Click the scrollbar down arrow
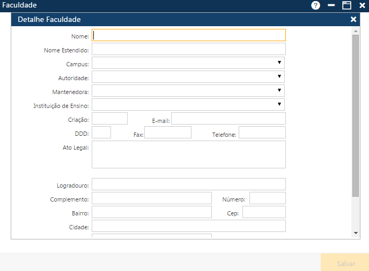The height and width of the screenshot is (271, 369). point(356,233)
